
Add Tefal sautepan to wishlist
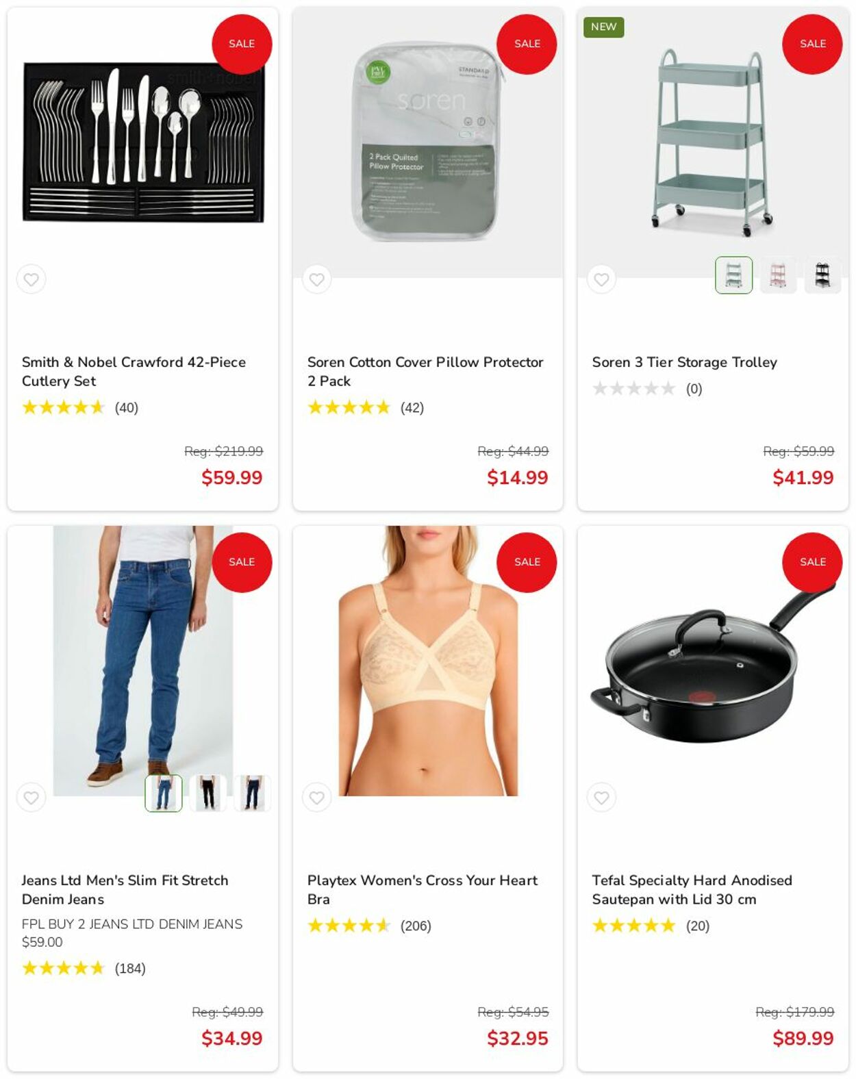click(x=601, y=798)
